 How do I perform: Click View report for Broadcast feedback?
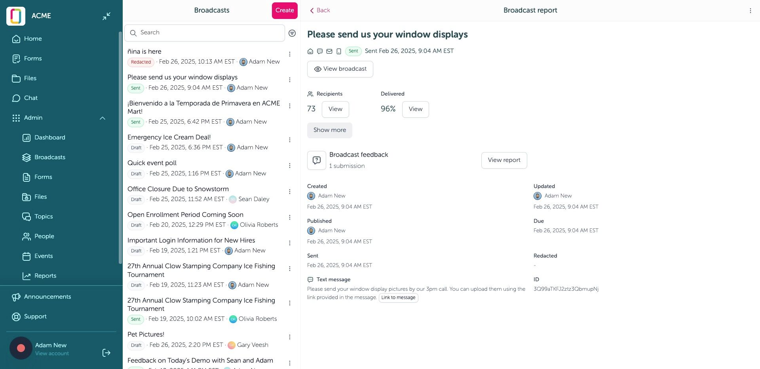(x=504, y=160)
